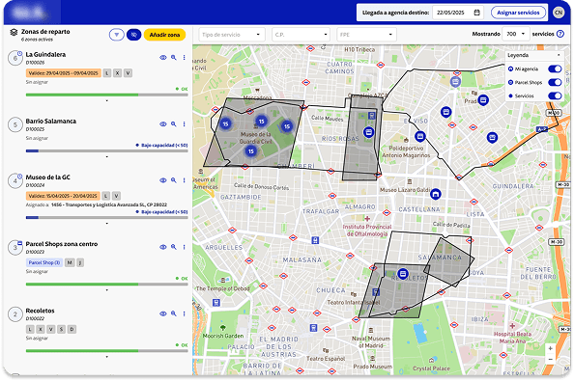This screenshot has width=574, height=381.
Task: Open FPE filter dropdown
Action: (366, 35)
